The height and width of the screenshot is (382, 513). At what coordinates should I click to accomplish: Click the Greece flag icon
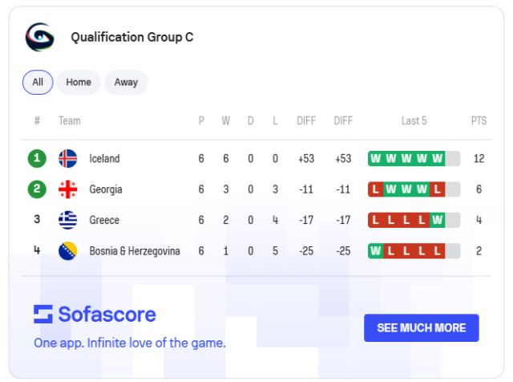[x=68, y=220]
